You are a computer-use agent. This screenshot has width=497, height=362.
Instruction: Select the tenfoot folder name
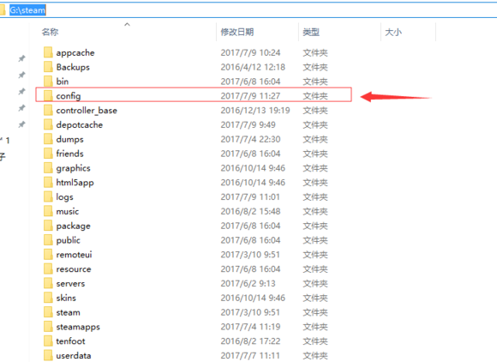tap(70, 341)
